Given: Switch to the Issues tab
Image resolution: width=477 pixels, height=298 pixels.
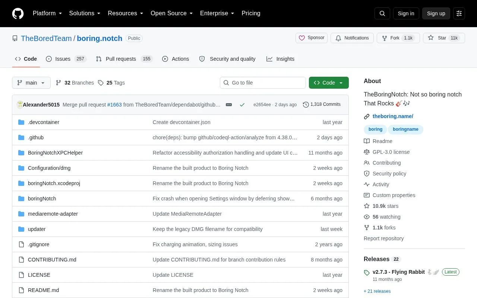Looking at the screenshot, I should point(66,59).
